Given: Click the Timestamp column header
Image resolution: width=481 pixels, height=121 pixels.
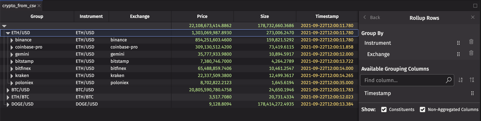Looking at the screenshot, I should click(327, 16).
